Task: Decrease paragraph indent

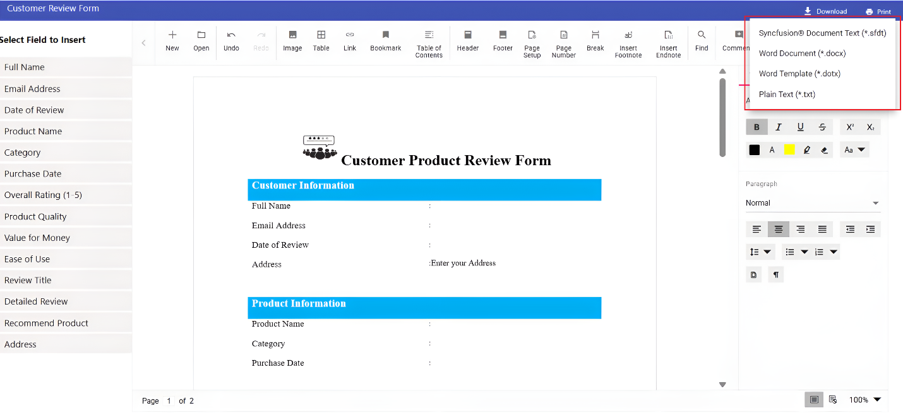Action: [x=850, y=230]
